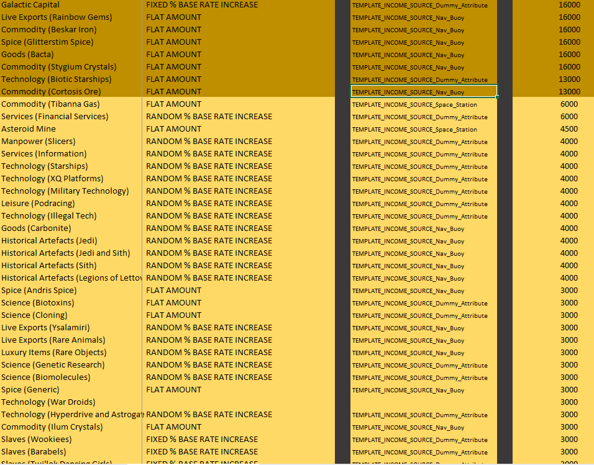Select FLAT AMOUNT in Spice (Andris Spice) row
Image resolution: width=594 pixels, height=465 pixels.
coord(174,291)
